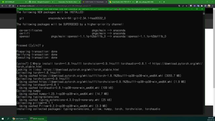
Task: Click 'Installing collected packages' line
Action: (x=88, y=109)
